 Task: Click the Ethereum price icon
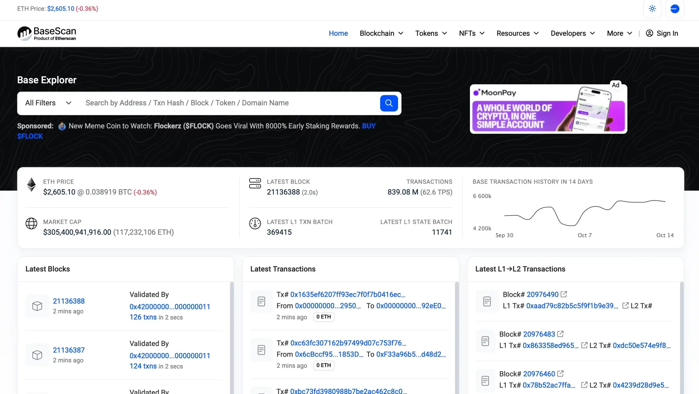tap(31, 184)
